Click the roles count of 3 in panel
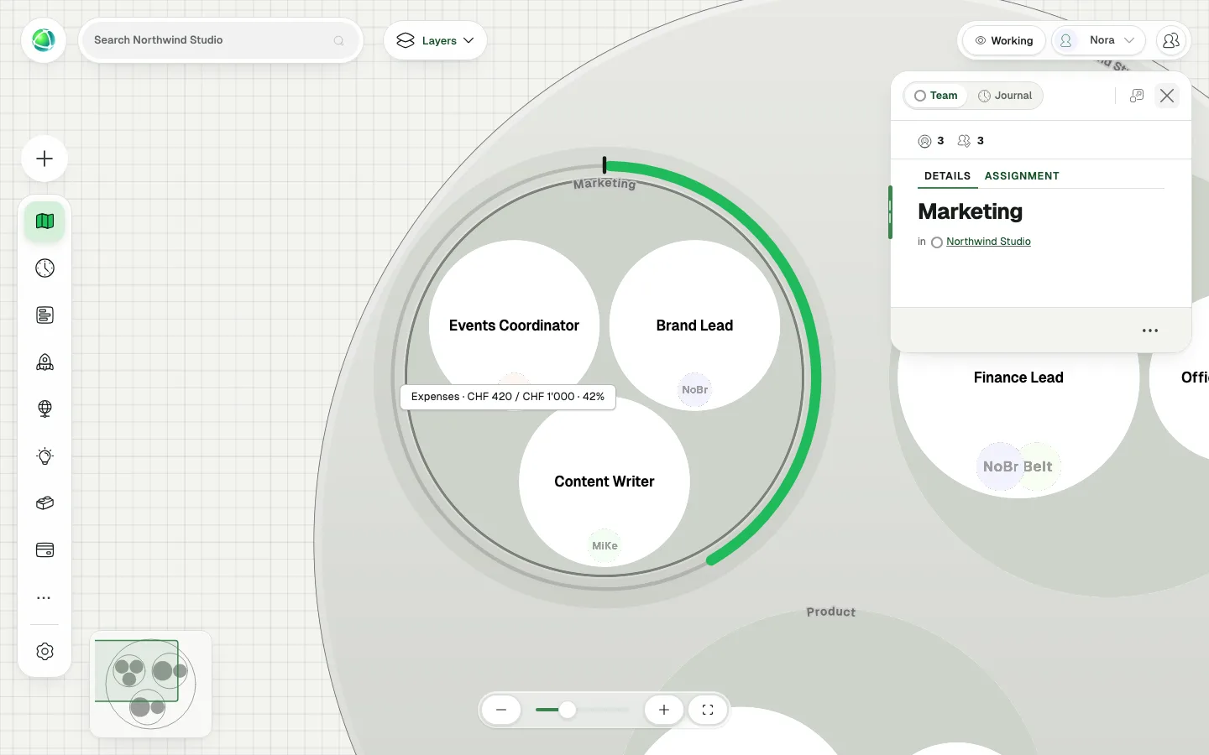 [x=931, y=141]
